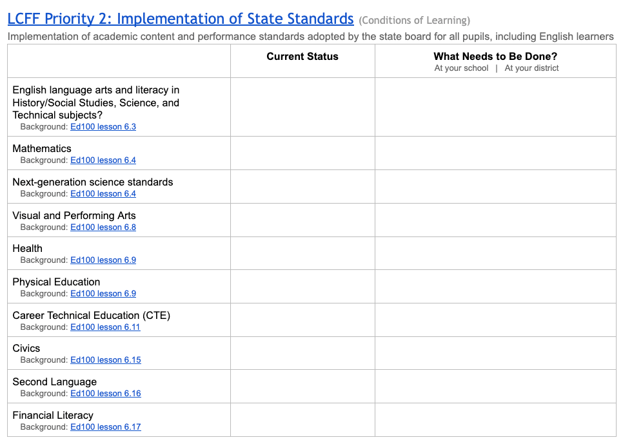This screenshot has height=442, width=623.
Task: Click the What Needs to Be Done? header
Action: (x=495, y=56)
